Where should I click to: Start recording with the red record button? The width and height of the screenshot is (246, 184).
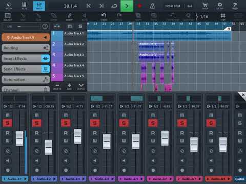point(139,6)
